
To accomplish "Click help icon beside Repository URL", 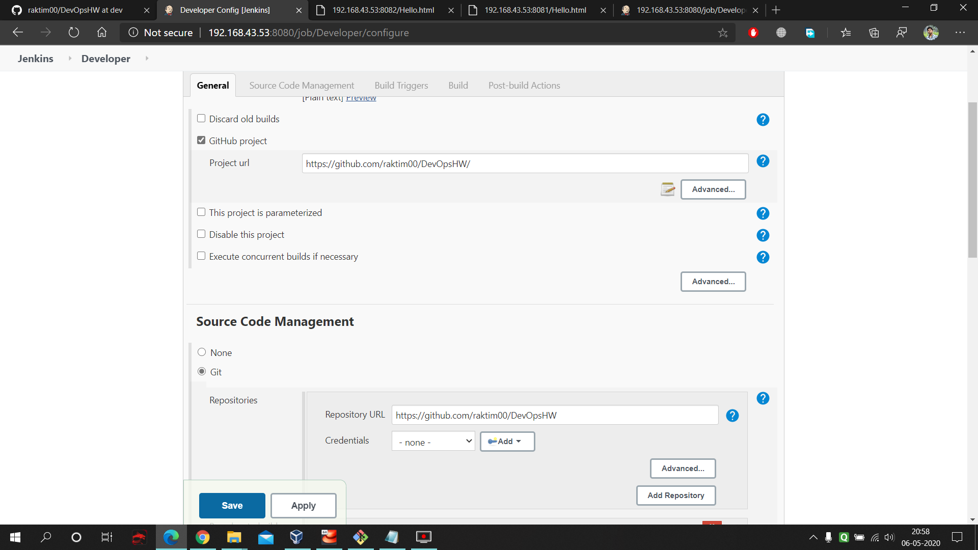I will pyautogui.click(x=732, y=416).
